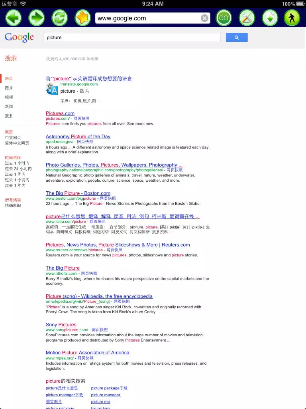
Task: Open the tools wrench icon
Action: click(247, 18)
